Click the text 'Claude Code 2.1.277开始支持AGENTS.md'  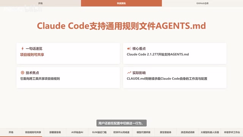coord(158,54)
